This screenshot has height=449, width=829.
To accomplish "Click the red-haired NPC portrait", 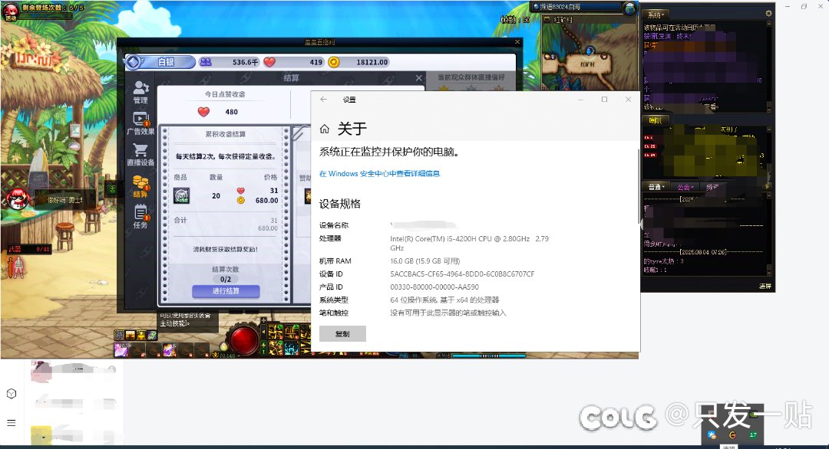I will (18, 199).
